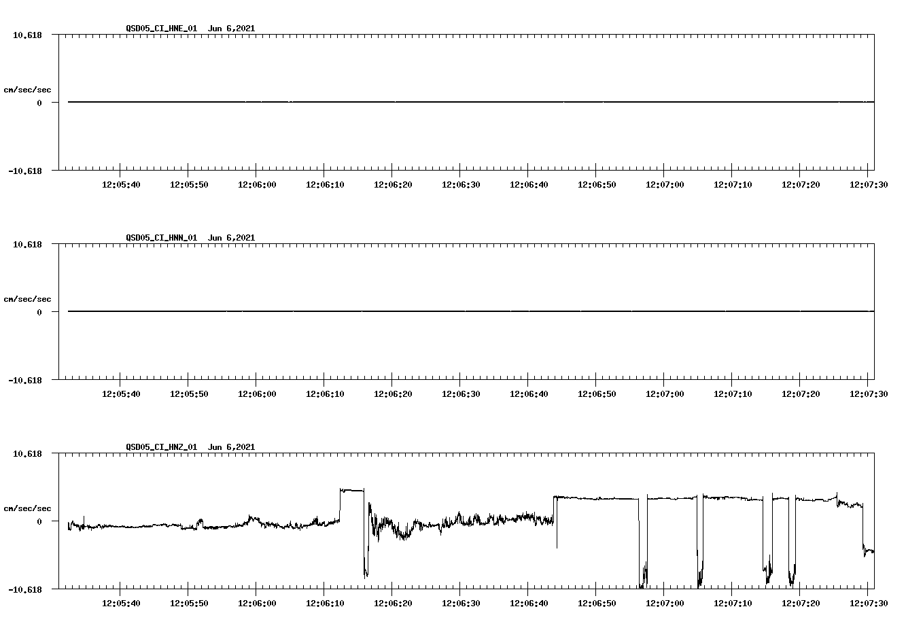
Task: Pick the 12:06:30 time label under HNE plot
Action: pyautogui.click(x=461, y=184)
